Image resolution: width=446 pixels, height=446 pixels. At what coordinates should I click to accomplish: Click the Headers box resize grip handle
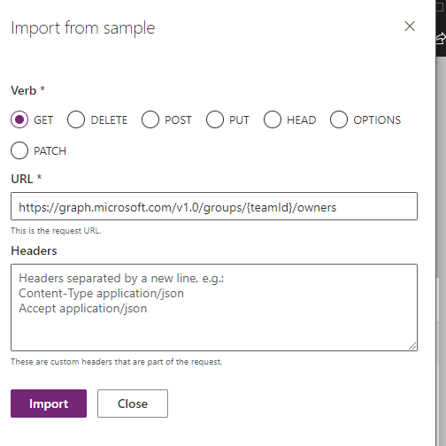412,346
